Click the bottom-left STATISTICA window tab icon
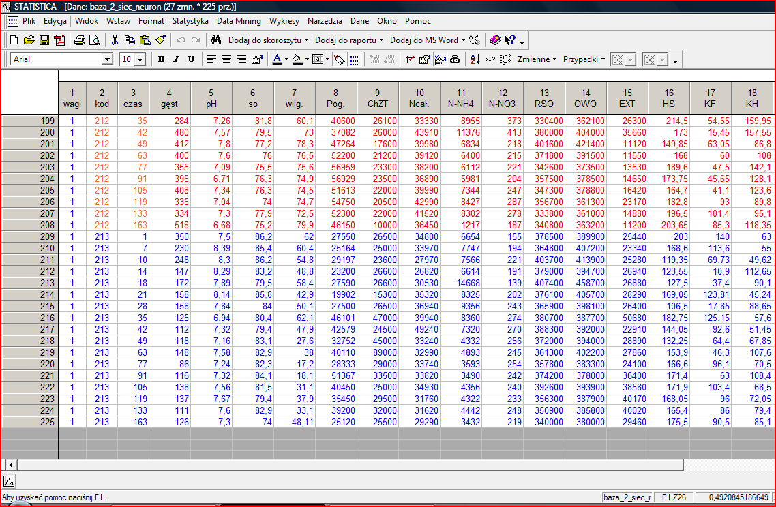This screenshot has width=776, height=507. [9, 481]
